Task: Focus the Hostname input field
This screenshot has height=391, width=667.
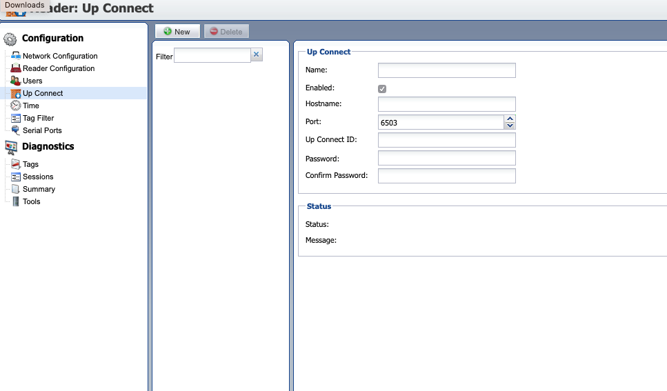Action: [447, 104]
